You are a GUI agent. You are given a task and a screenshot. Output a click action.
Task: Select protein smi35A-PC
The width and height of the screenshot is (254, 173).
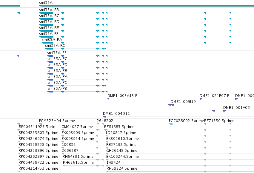[57, 59]
